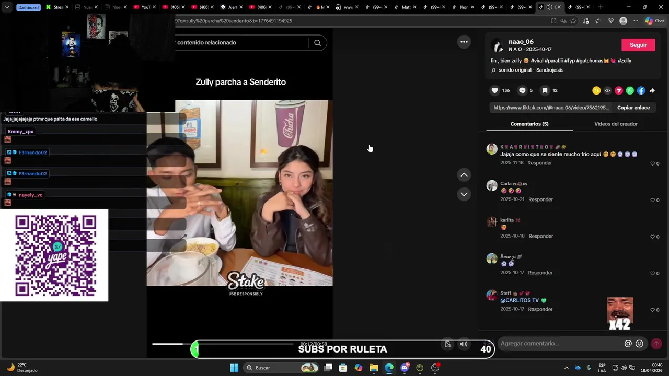Show hidden system tray icons
This screenshot has height=376, width=669.
click(566, 368)
